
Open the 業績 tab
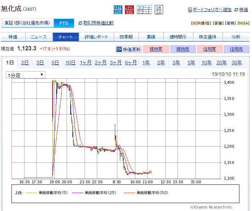click(151, 37)
